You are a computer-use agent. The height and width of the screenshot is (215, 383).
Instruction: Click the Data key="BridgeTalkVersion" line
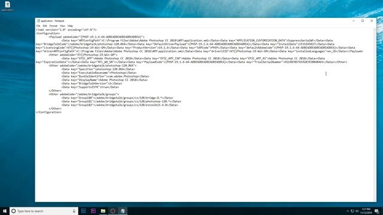(92, 84)
